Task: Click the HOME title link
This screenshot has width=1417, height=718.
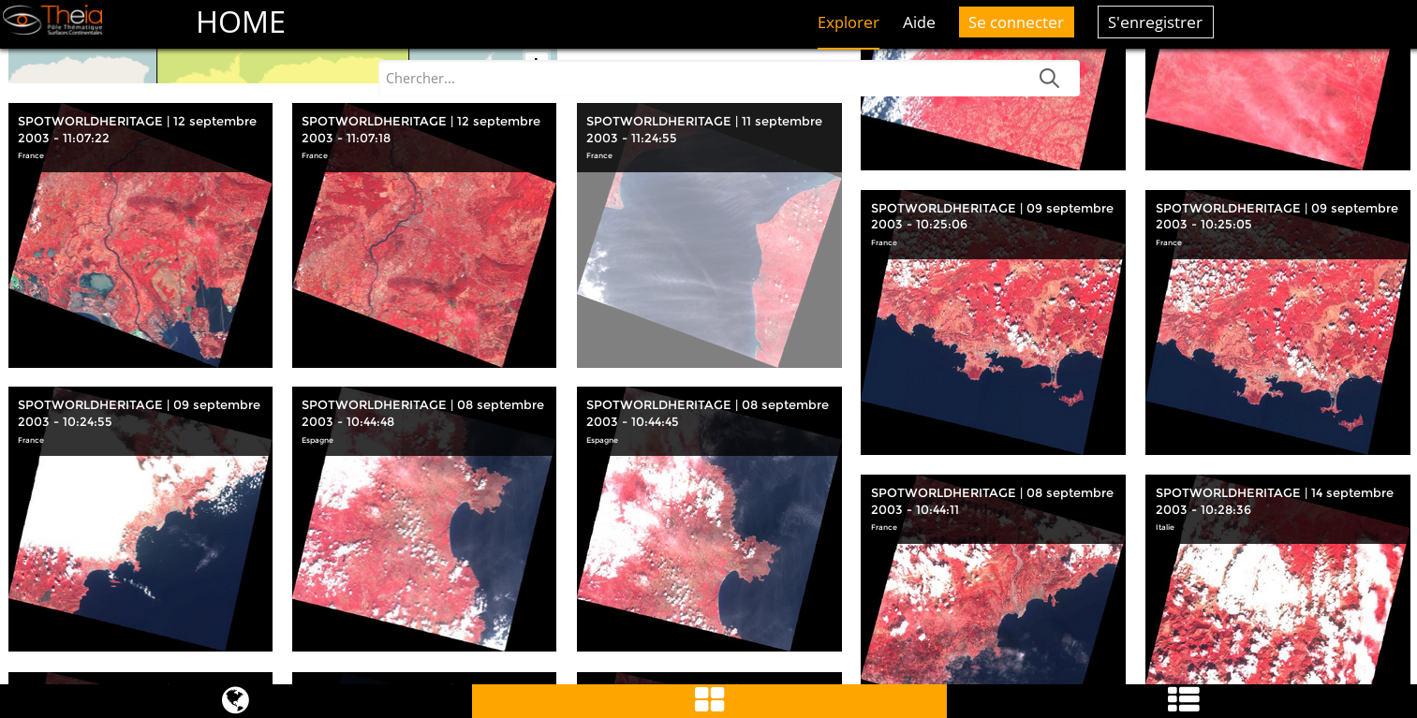Action: 241,22
